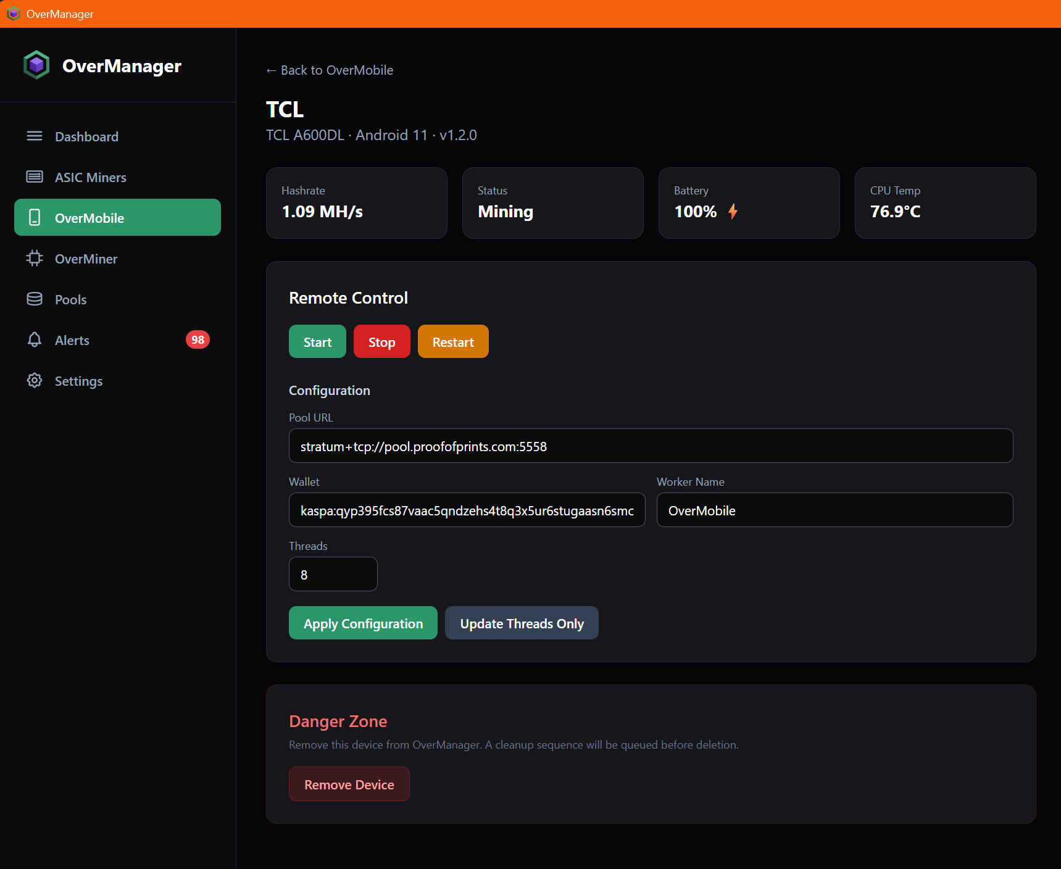This screenshot has width=1061, height=869.
Task: Edit the Worker Name field
Action: coord(834,510)
